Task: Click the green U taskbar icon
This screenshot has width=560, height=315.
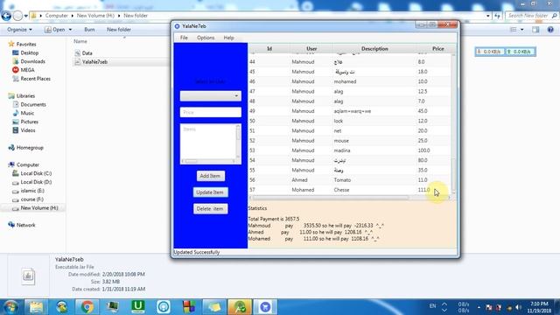Action: tap(138, 307)
